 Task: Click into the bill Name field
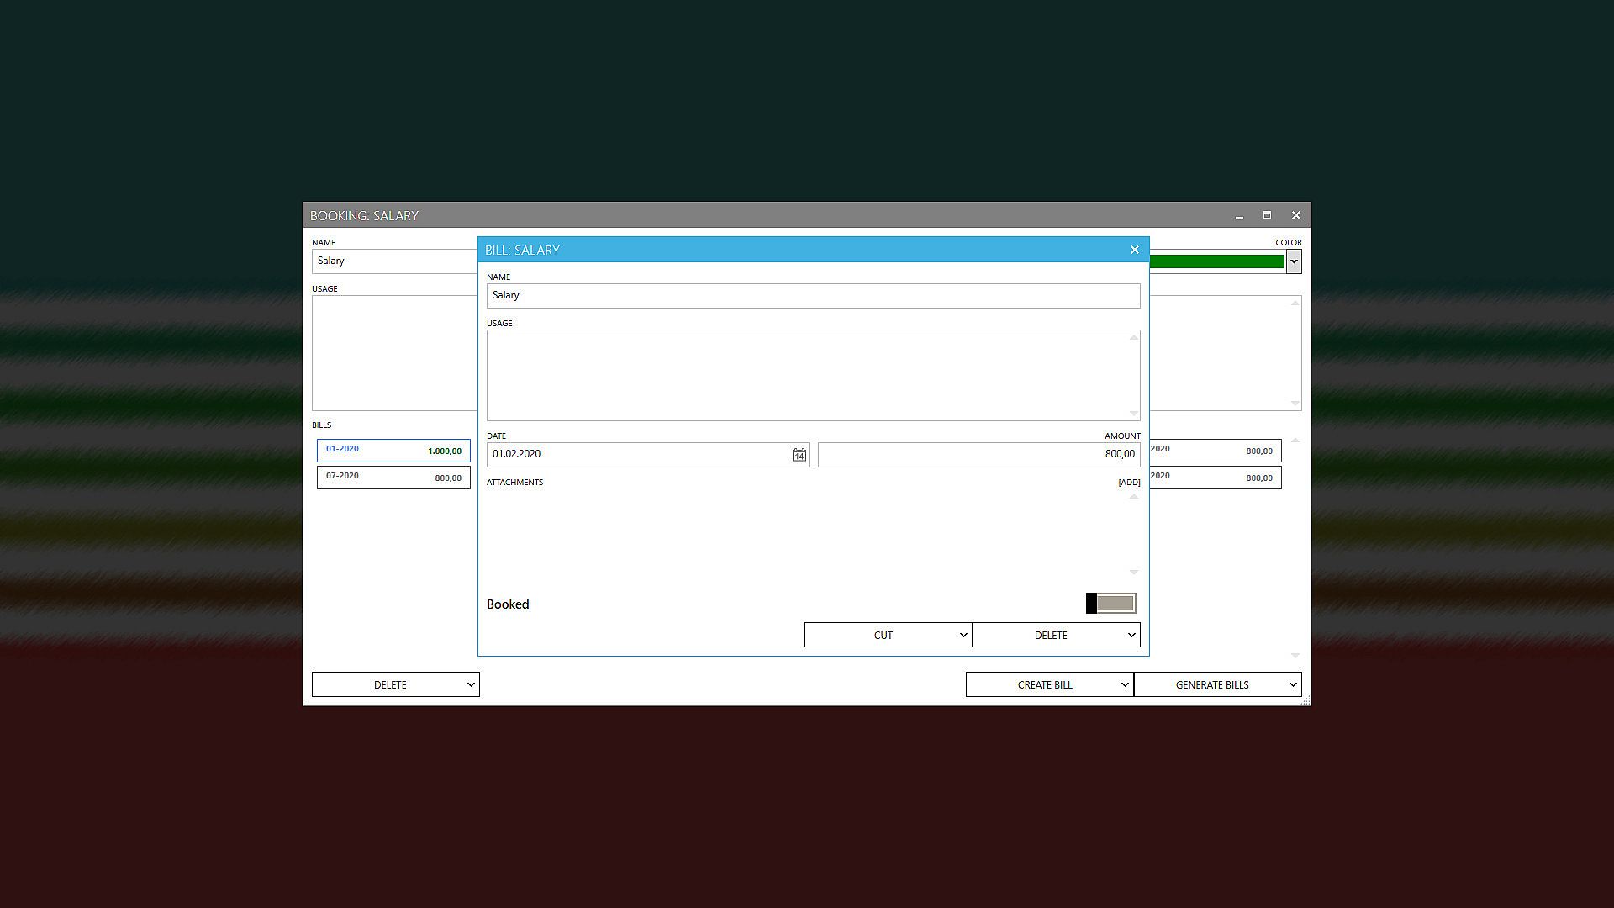[812, 296]
